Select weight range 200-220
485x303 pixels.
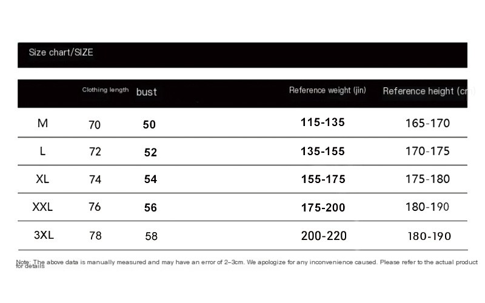[x=324, y=236]
